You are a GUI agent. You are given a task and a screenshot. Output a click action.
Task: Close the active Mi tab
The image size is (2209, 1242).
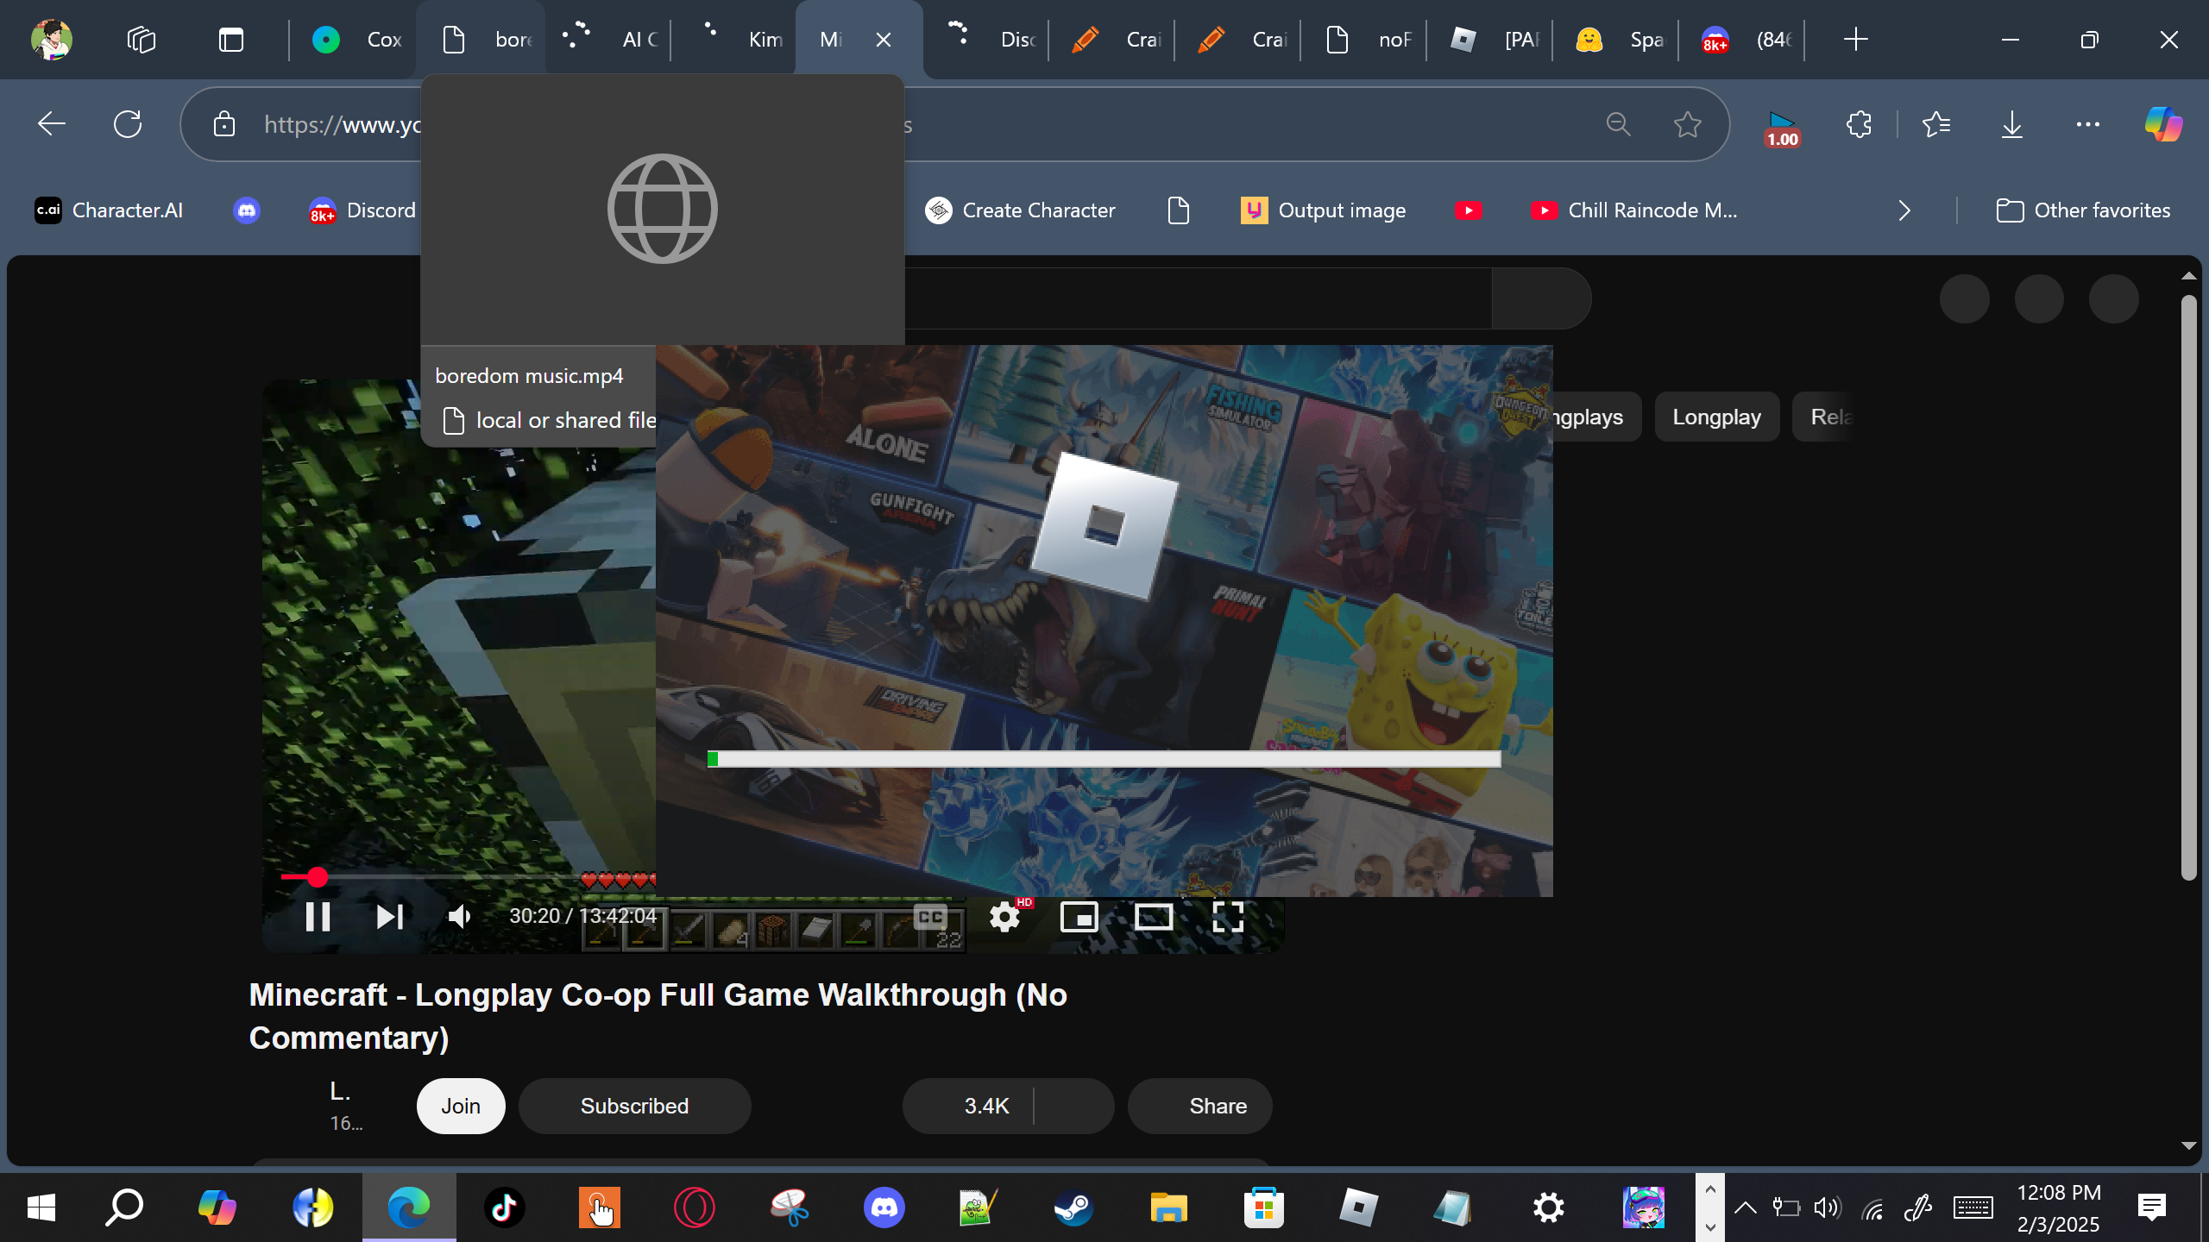884,40
